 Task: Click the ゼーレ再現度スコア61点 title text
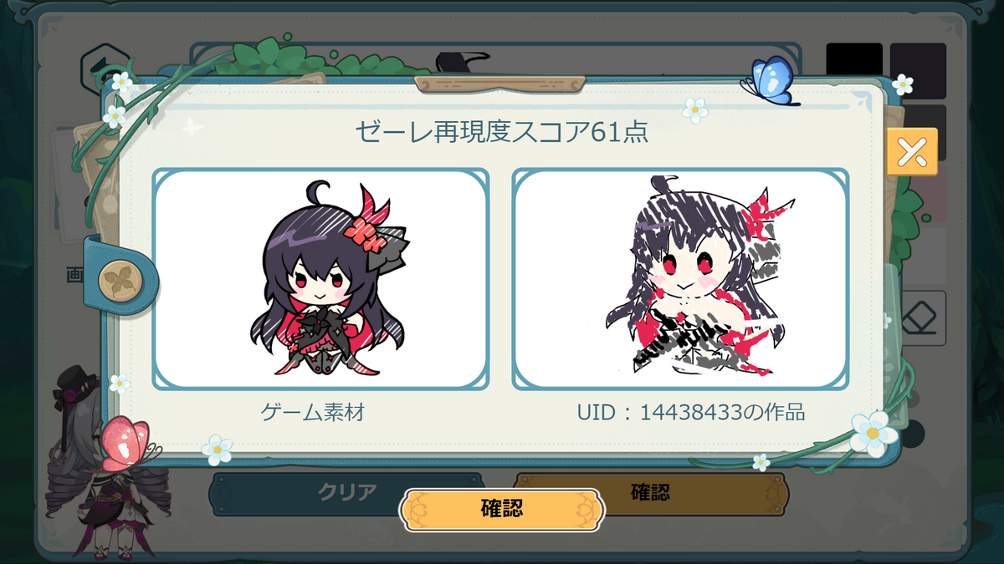[502, 132]
